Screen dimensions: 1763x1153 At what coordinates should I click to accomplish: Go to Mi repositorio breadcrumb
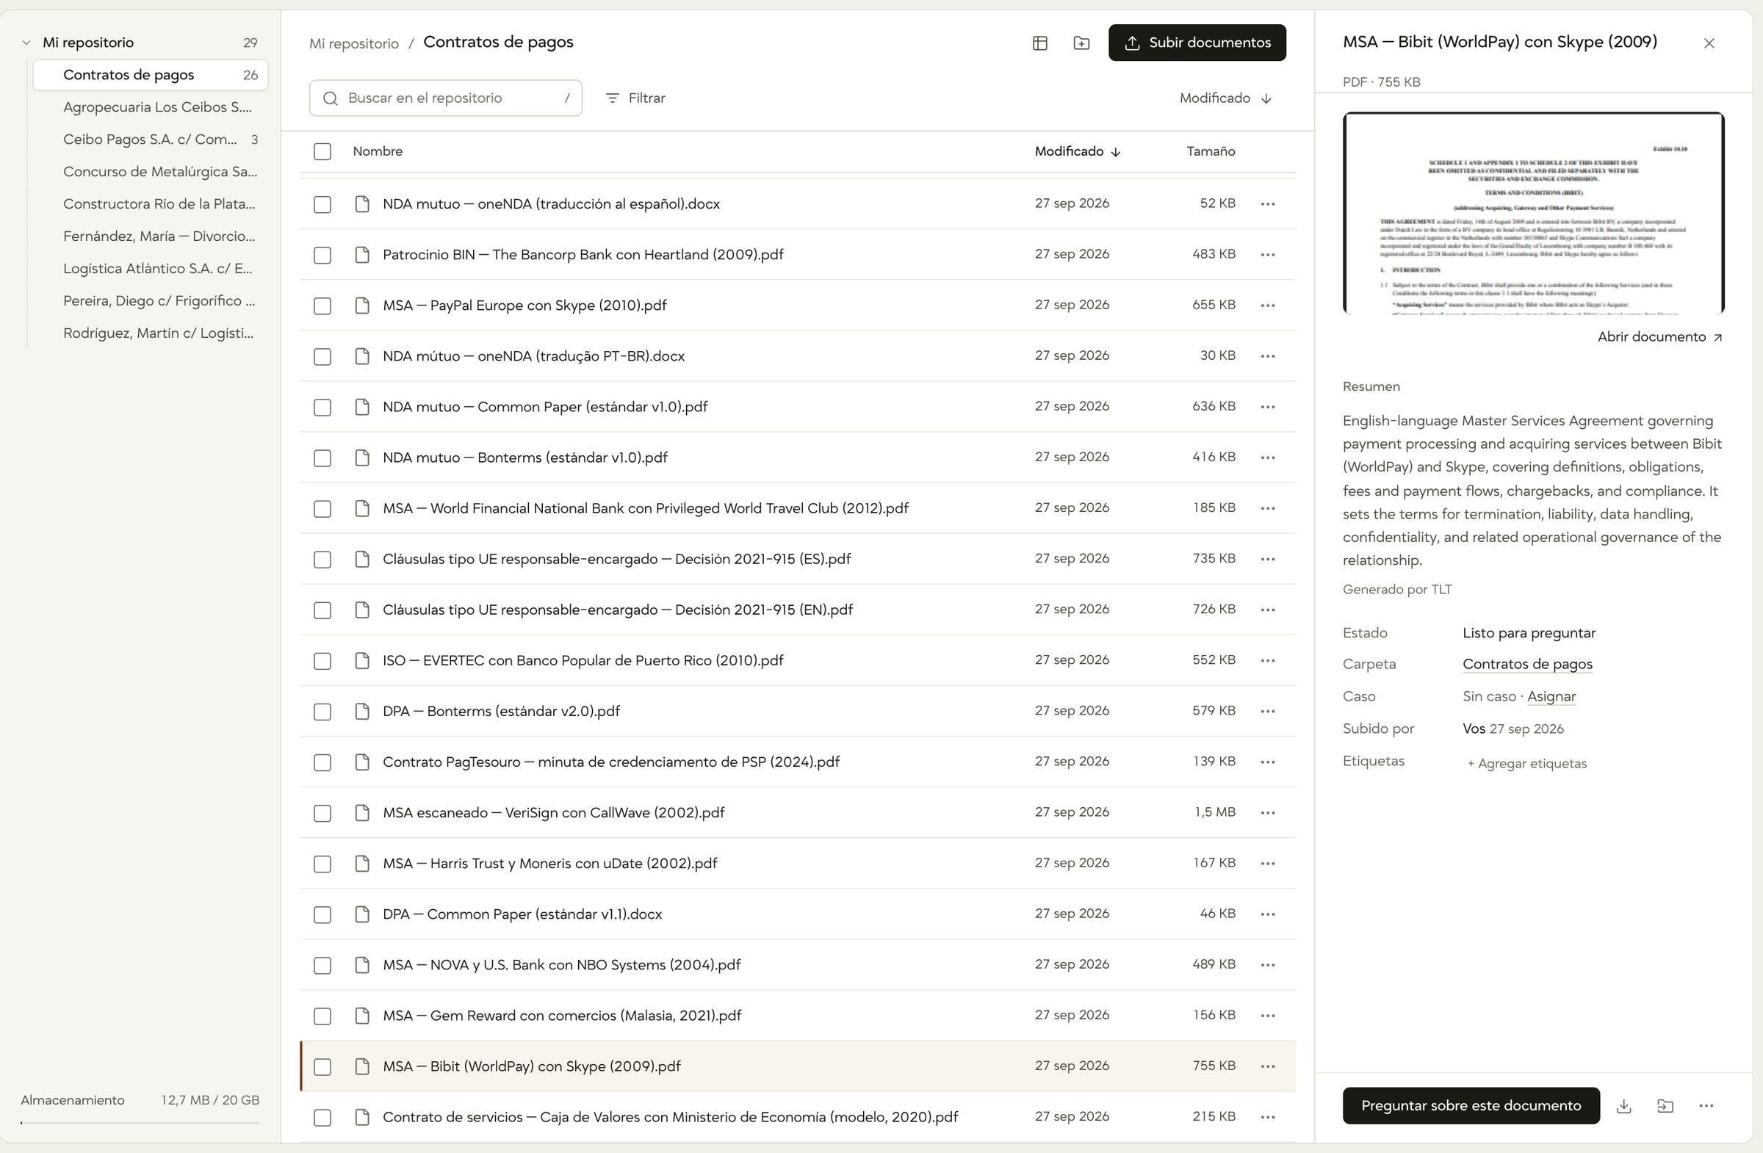[x=354, y=43]
